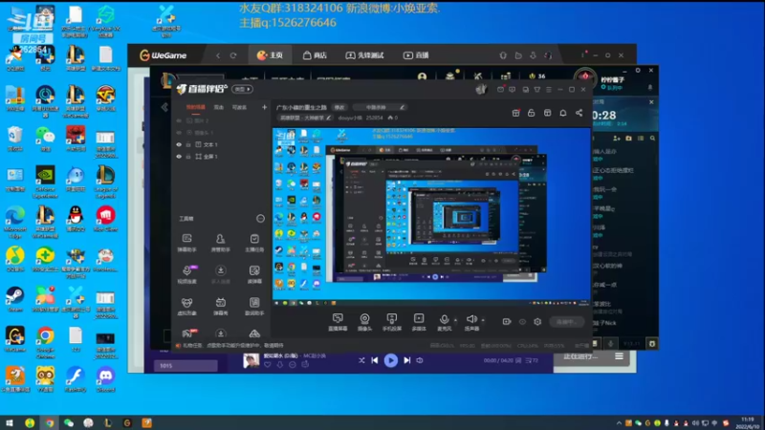
Task: Click the share icon in the stream header
Action: point(579,113)
